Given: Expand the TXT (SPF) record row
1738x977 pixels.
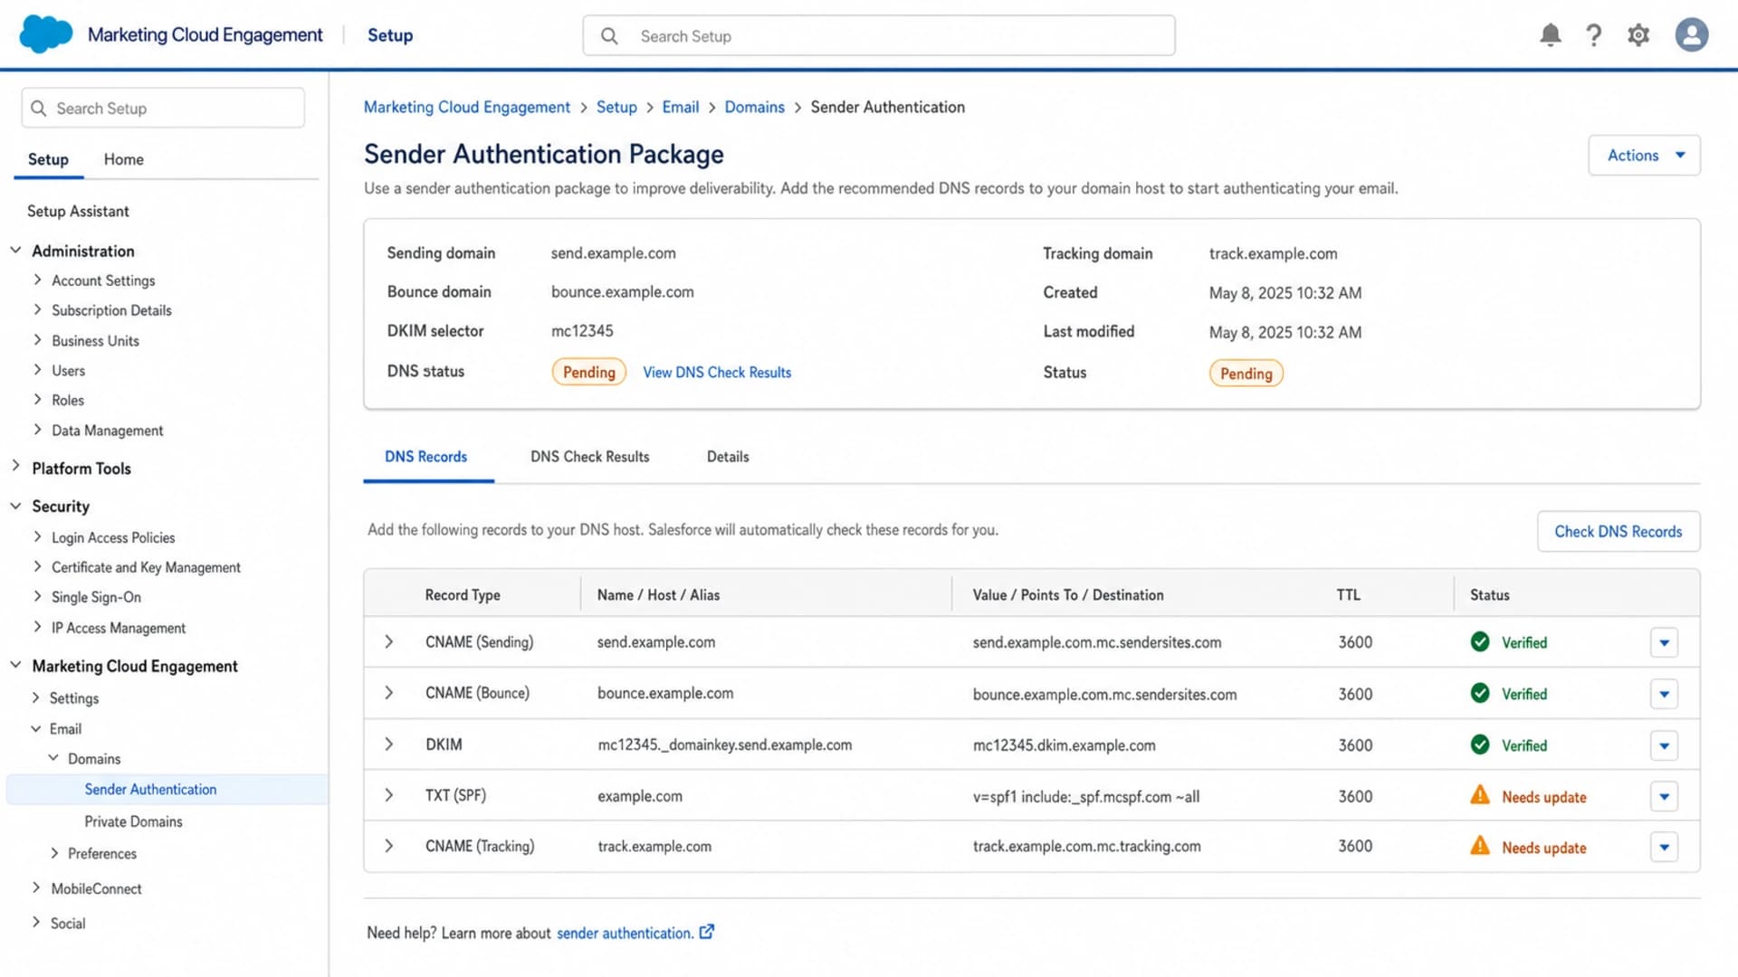Looking at the screenshot, I should coord(389,795).
